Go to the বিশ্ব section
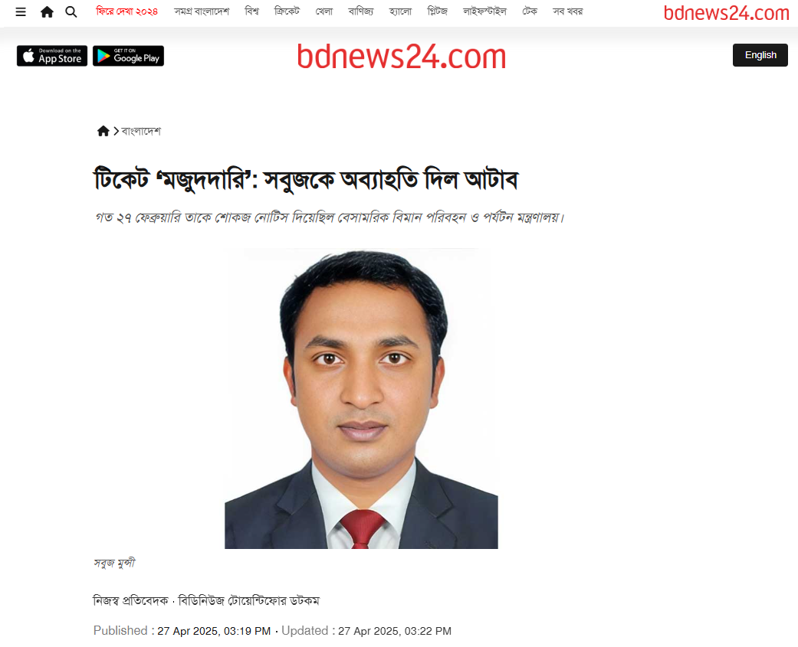This screenshot has width=798, height=647. coord(252,11)
